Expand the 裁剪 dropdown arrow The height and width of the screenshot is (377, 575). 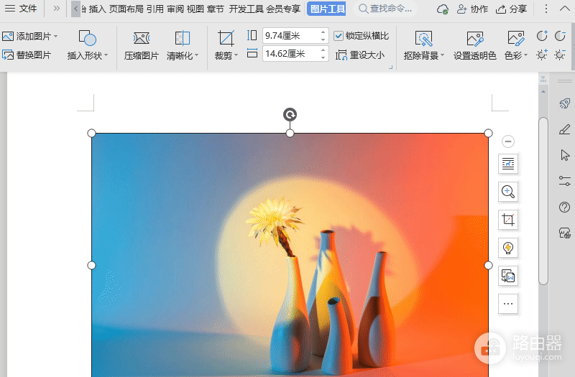236,55
